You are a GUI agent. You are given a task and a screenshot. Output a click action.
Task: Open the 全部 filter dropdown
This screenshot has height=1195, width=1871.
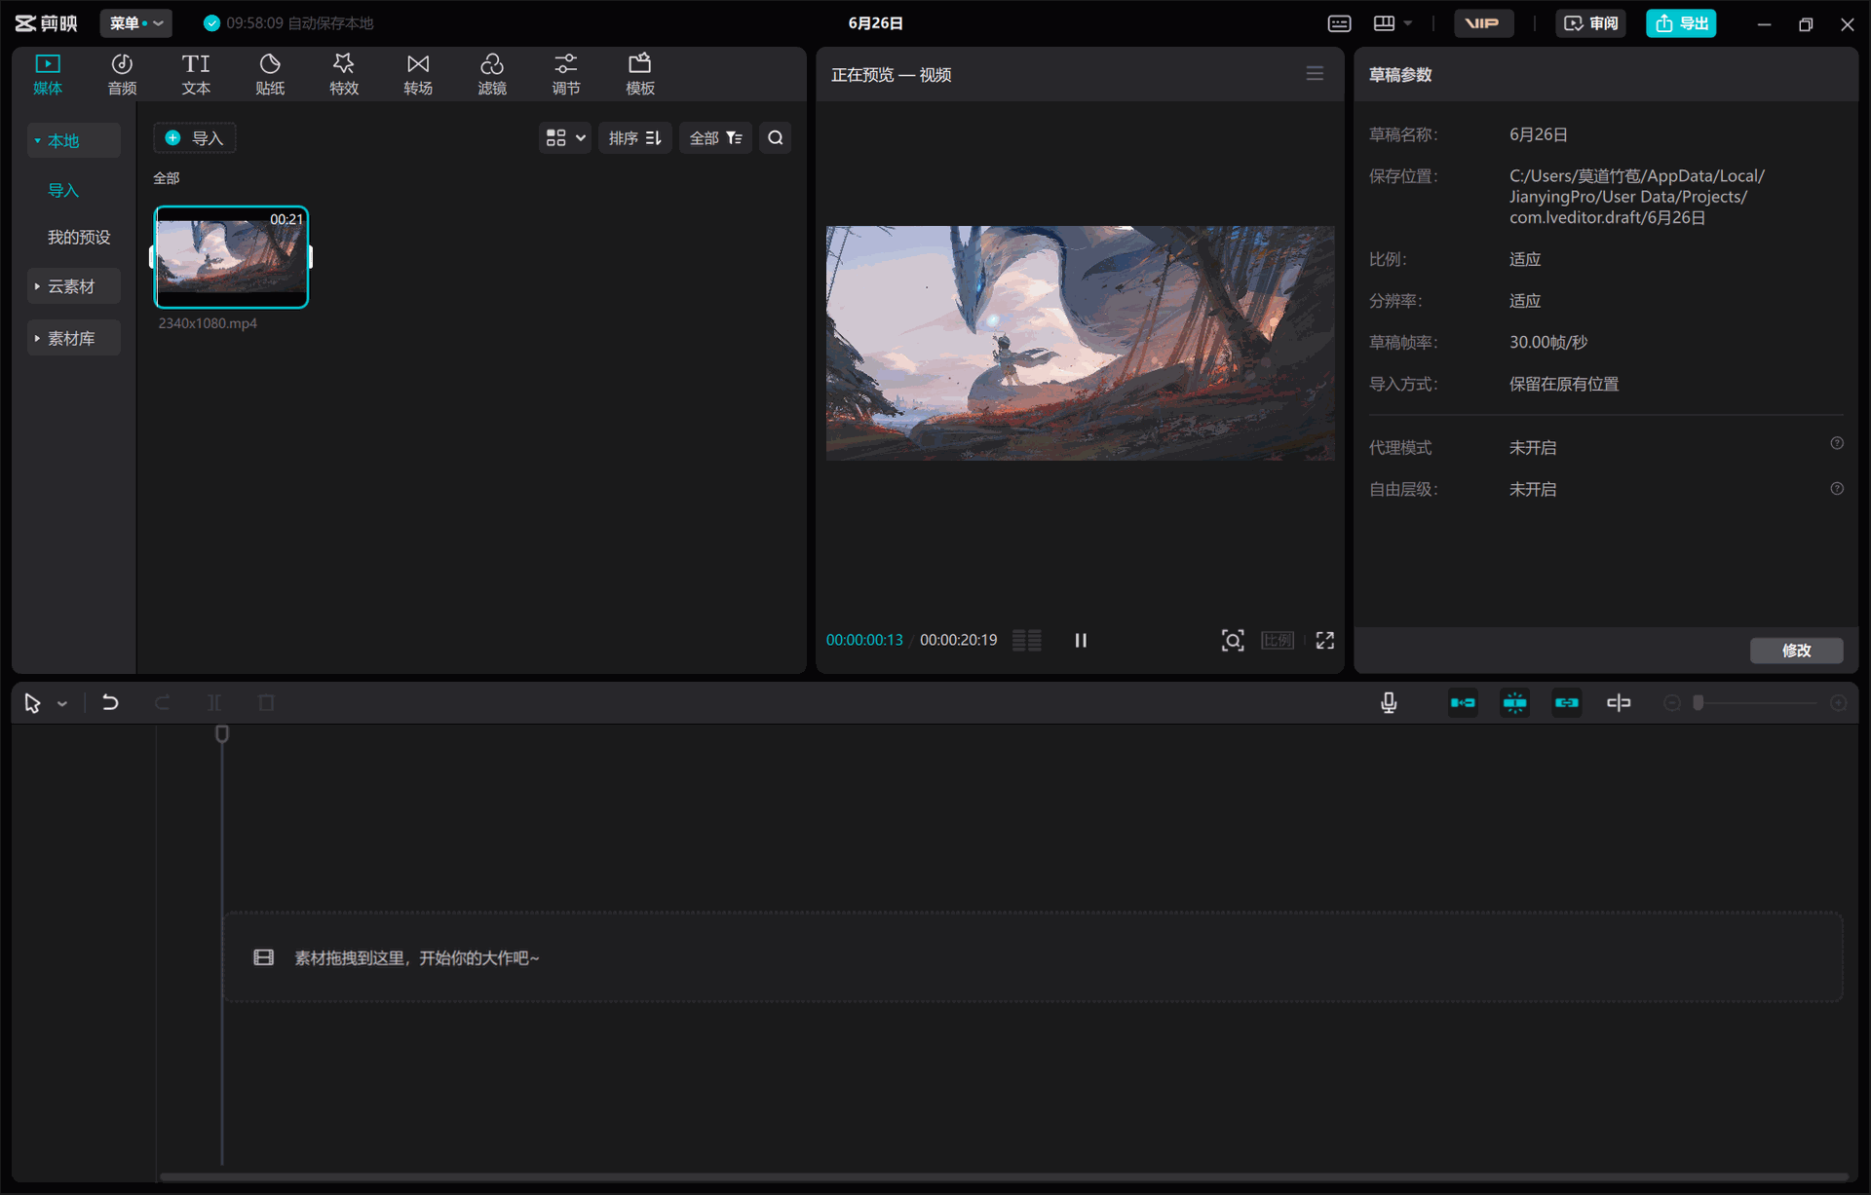tap(715, 138)
